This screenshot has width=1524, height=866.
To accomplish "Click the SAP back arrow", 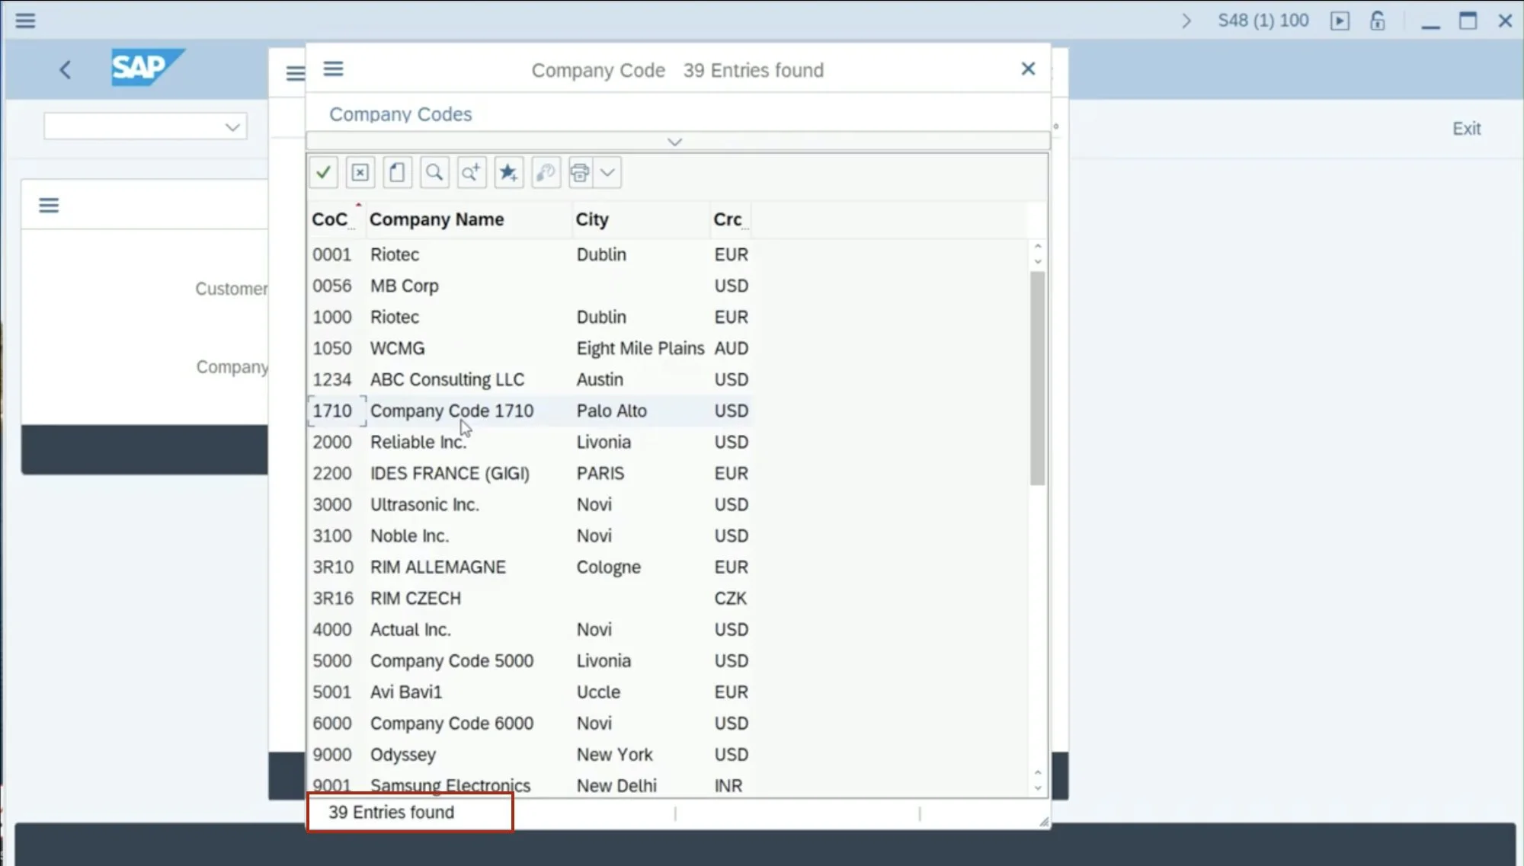I will click(66, 70).
